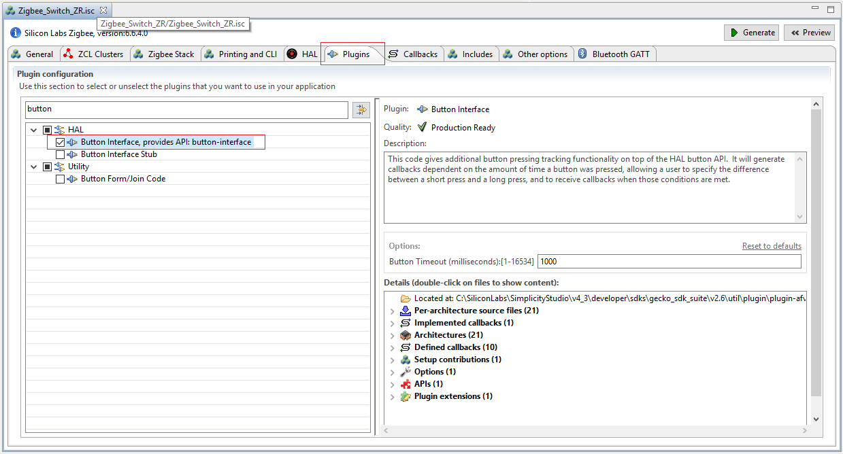Click the Setup contributions icon

[406, 360]
